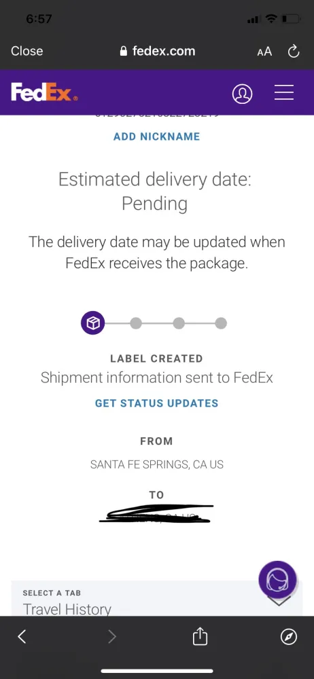Tap the forward chevron in the bottom toolbar
Image resolution: width=314 pixels, height=679 pixels.
(x=112, y=636)
